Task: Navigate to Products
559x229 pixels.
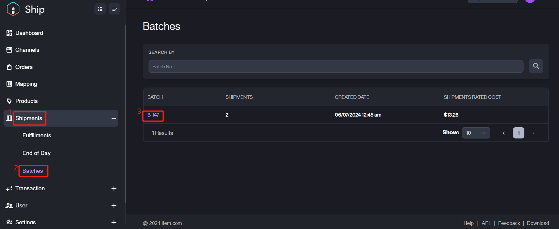Action: click(x=26, y=101)
